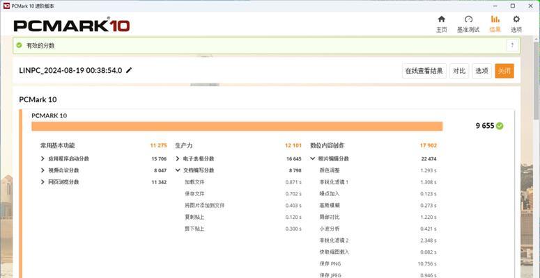Click the 16 645 spreadsheet score
Image resolution: width=540 pixels, height=278 pixels.
click(294, 158)
